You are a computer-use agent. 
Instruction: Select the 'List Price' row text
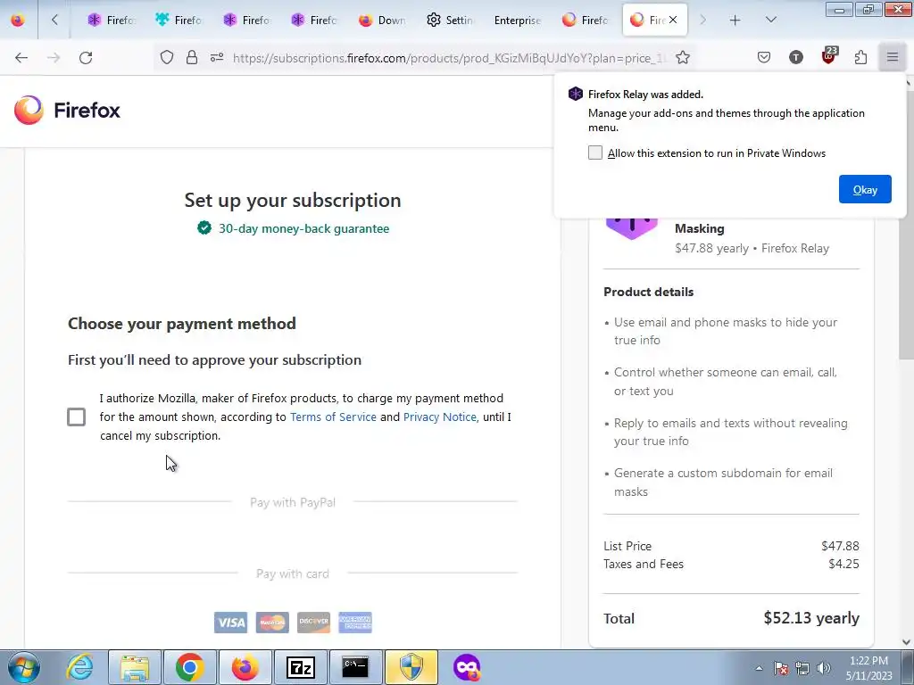tap(627, 546)
